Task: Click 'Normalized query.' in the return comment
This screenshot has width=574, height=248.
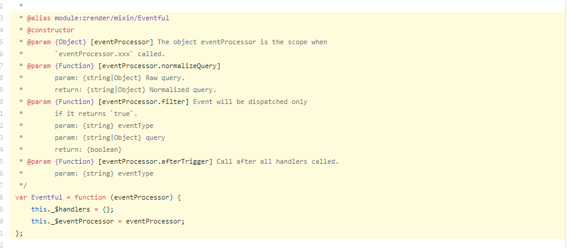Action: [183, 90]
